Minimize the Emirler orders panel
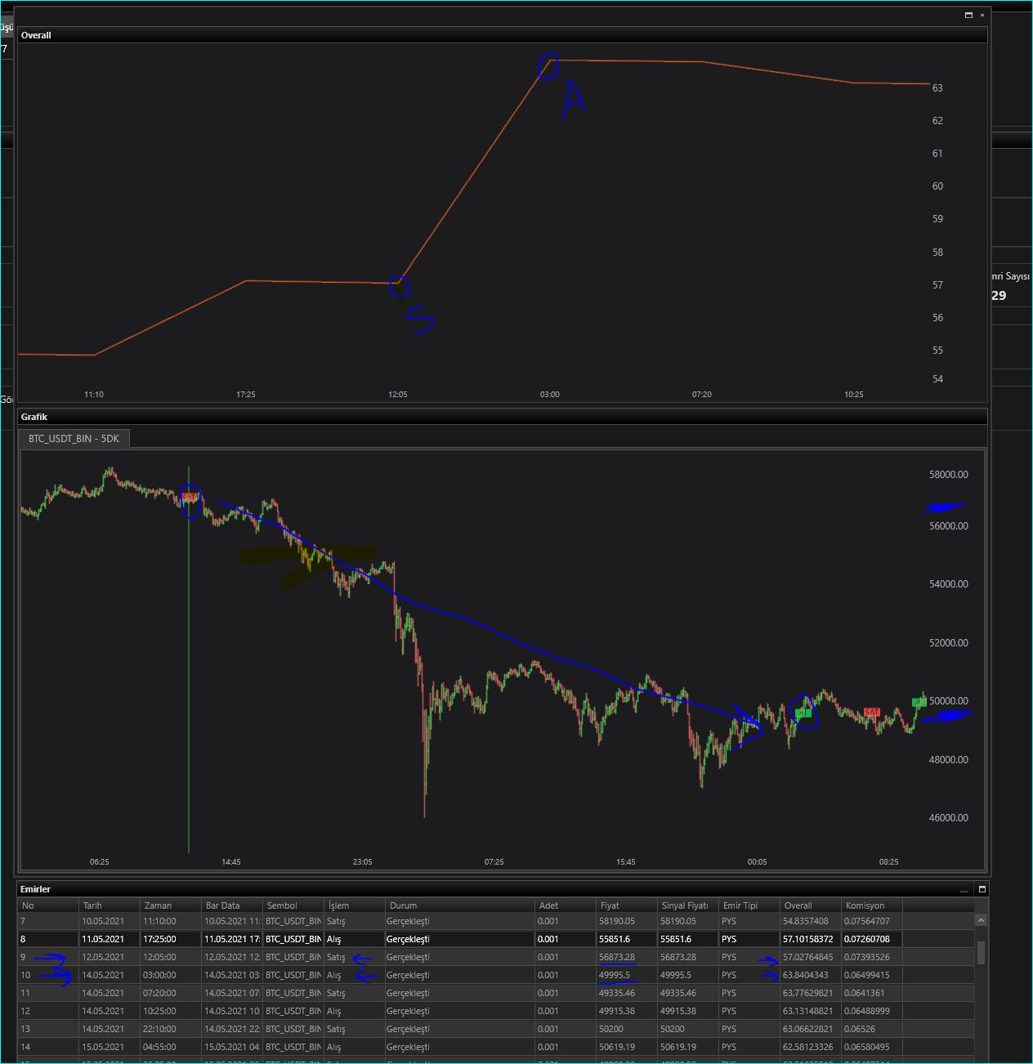The height and width of the screenshot is (1064, 1033). (964, 889)
